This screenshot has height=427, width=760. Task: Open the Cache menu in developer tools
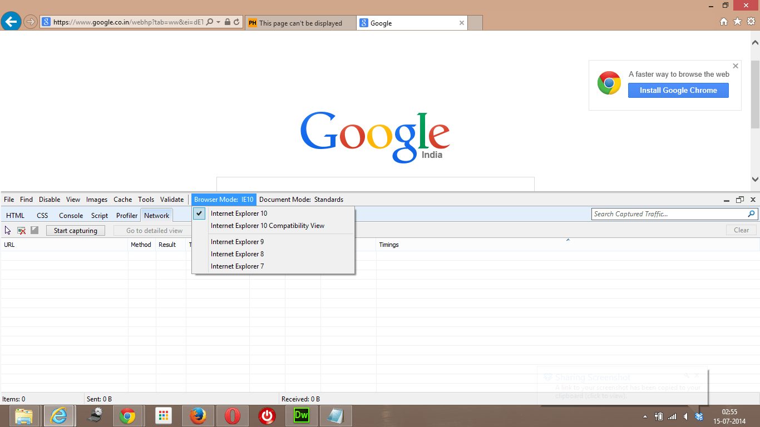[x=122, y=199]
